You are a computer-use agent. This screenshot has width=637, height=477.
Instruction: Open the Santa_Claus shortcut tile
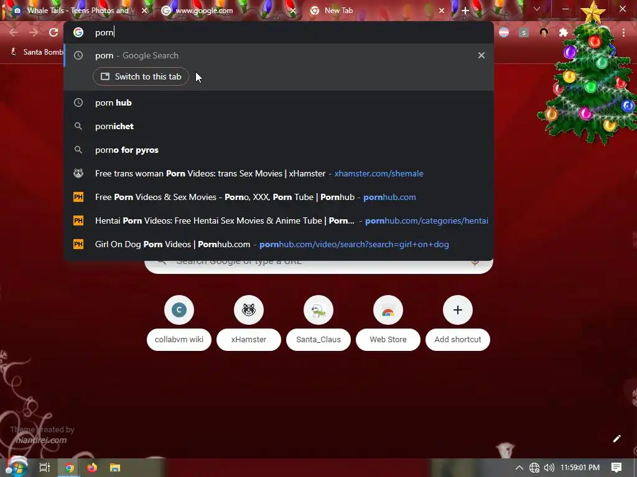click(318, 323)
